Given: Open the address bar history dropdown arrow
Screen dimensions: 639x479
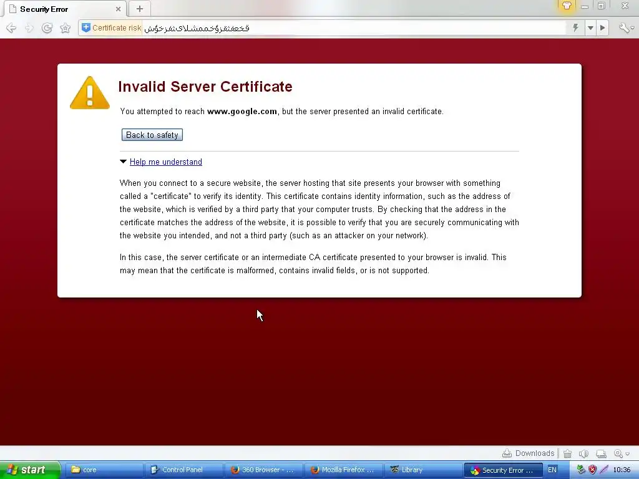Looking at the screenshot, I should pos(590,27).
